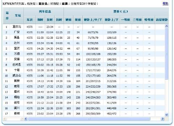
Task: Click departure time 11:18 for 武当山
Action: coord(50,76)
